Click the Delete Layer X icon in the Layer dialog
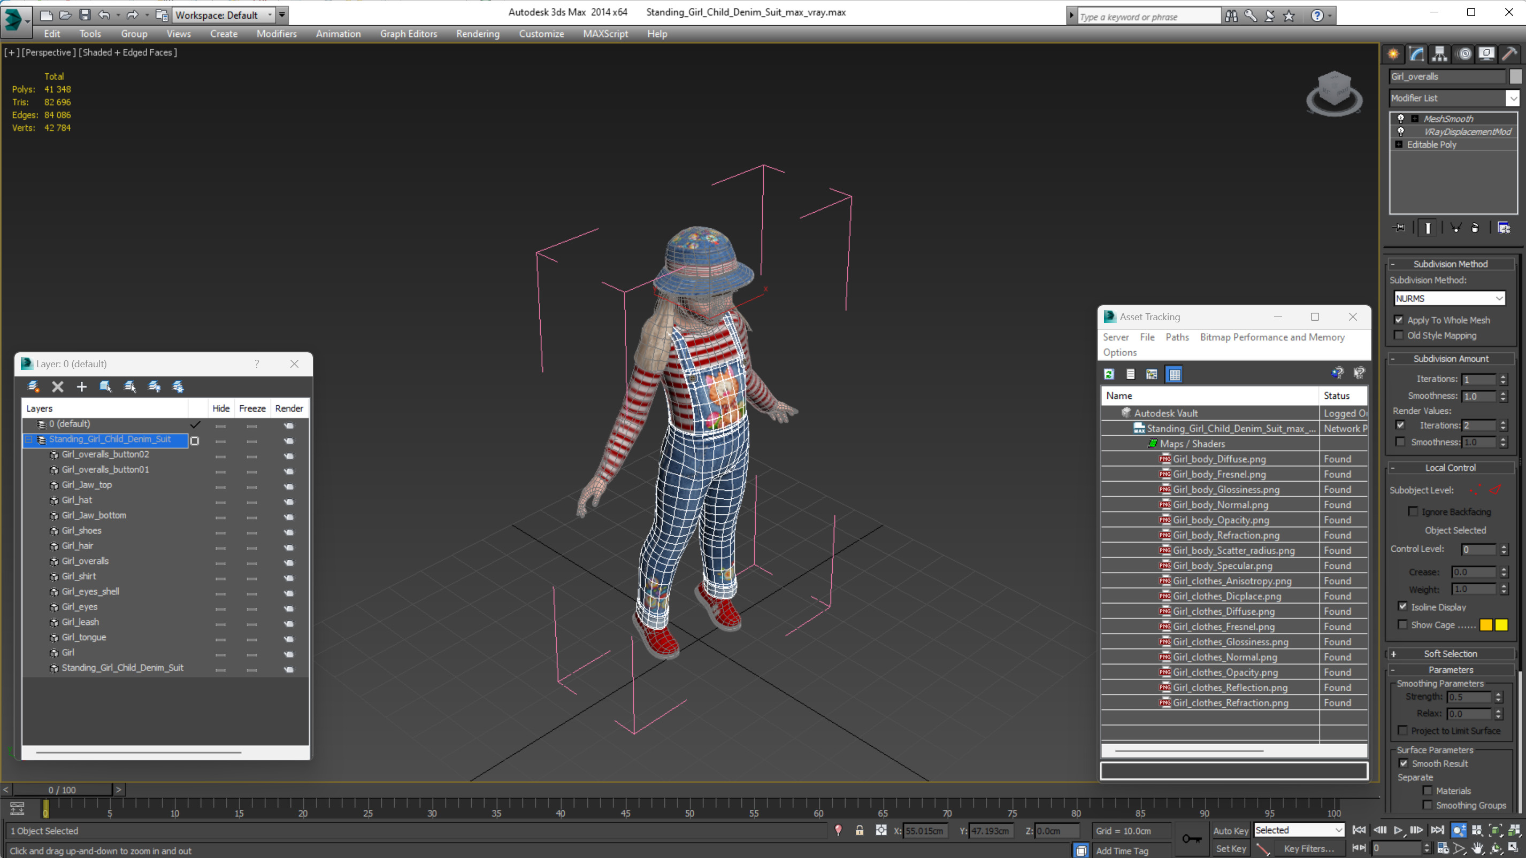1526x858 pixels. coord(57,387)
